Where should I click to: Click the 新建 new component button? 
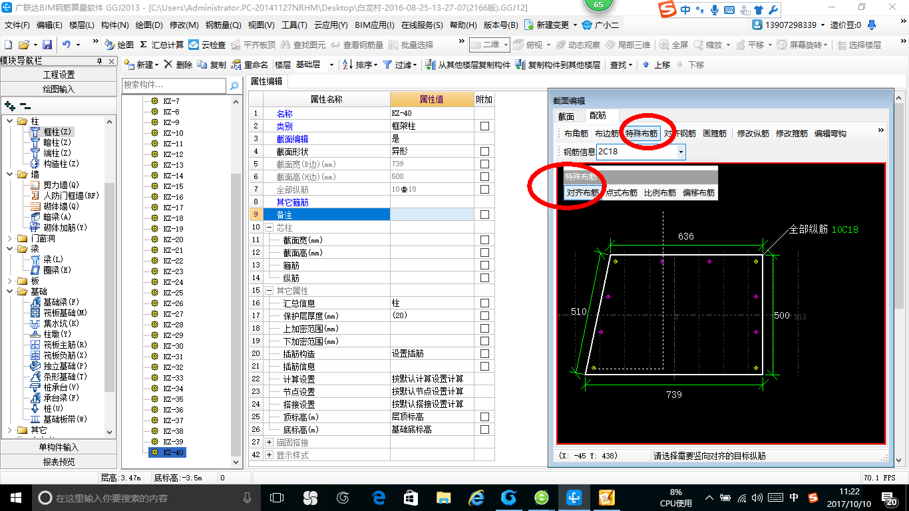coord(141,65)
